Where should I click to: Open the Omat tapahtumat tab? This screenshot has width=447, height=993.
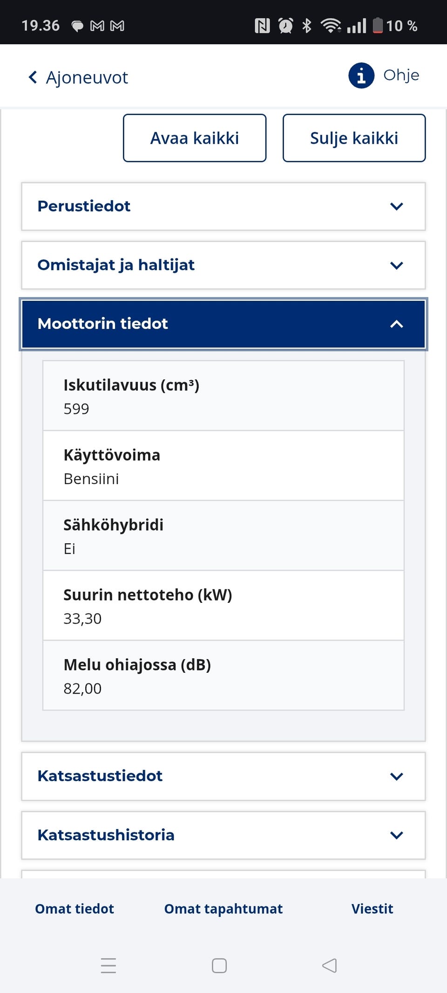223,909
